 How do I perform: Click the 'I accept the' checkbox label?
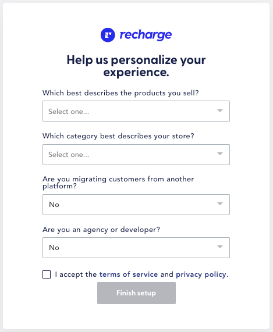coord(76,274)
